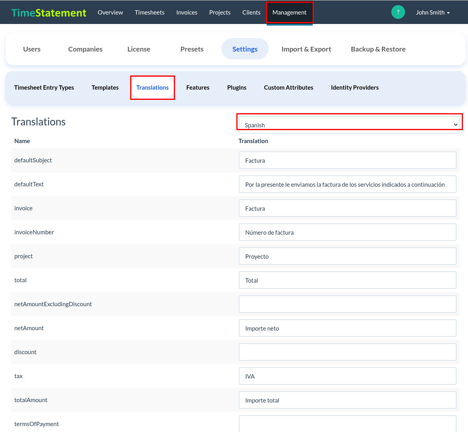The height and width of the screenshot is (432, 468).
Task: Open the Backup & Restore tab
Action: pyautogui.click(x=378, y=49)
